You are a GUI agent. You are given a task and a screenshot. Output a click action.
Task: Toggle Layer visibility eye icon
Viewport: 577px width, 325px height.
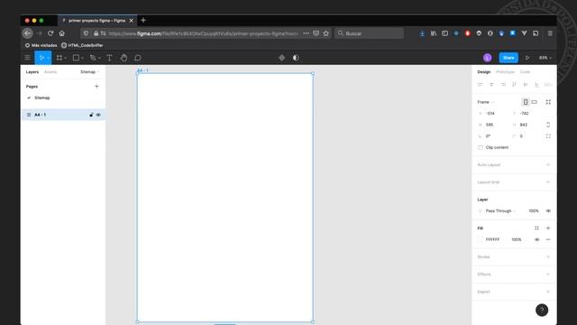click(548, 210)
